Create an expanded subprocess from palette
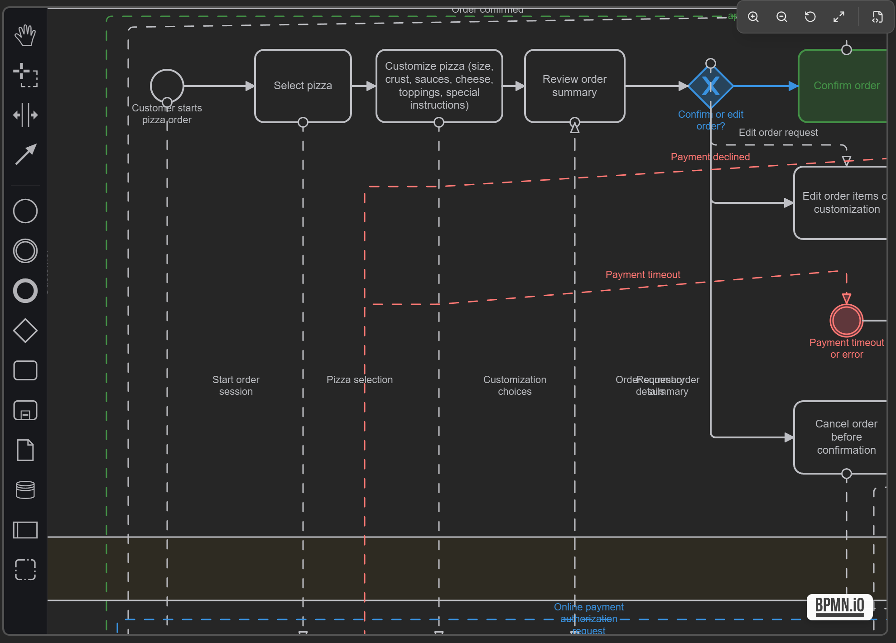The width and height of the screenshot is (896, 643). [x=25, y=410]
